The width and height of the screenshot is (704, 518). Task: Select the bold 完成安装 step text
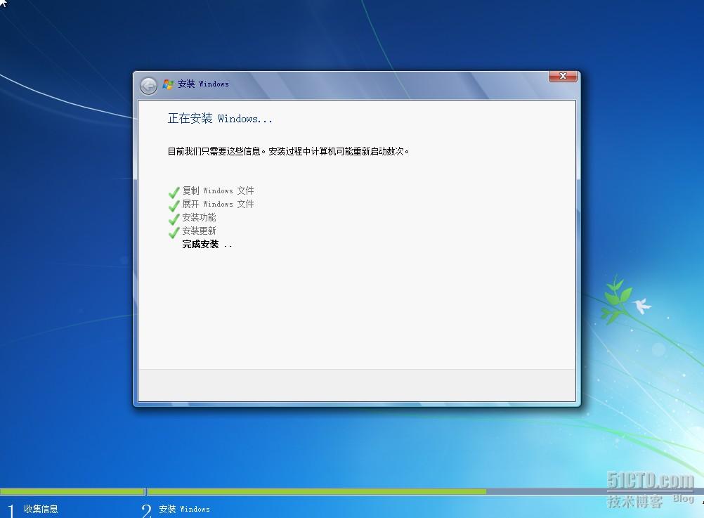point(200,244)
